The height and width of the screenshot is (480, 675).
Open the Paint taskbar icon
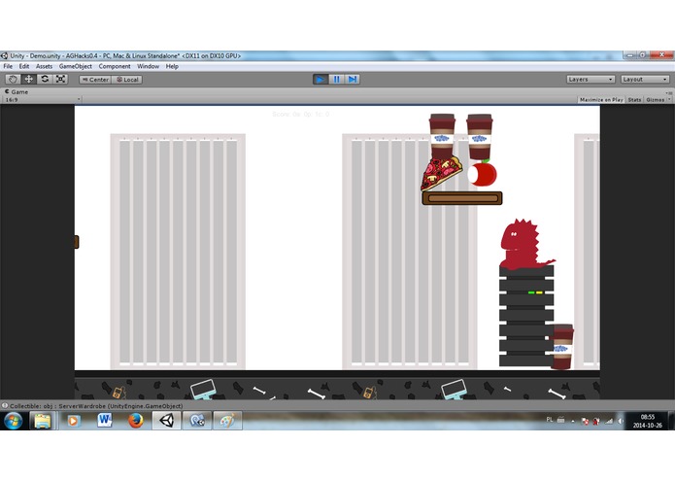tap(227, 421)
